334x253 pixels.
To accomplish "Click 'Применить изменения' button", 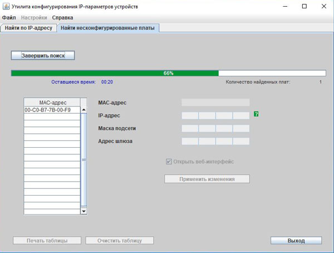I will (207, 179).
